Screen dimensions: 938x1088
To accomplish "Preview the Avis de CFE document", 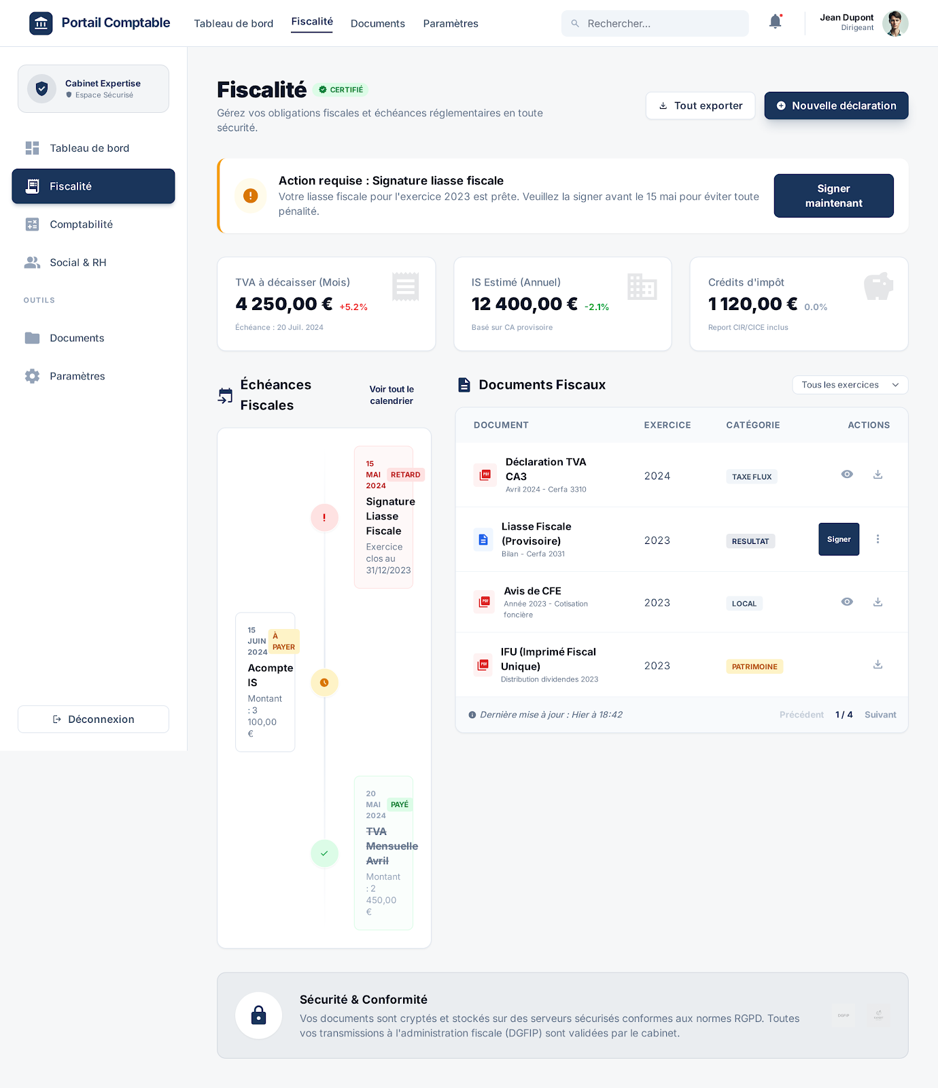I will [x=847, y=602].
